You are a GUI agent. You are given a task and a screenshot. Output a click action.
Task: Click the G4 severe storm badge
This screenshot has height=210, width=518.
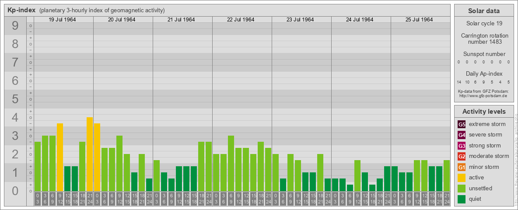click(462, 135)
